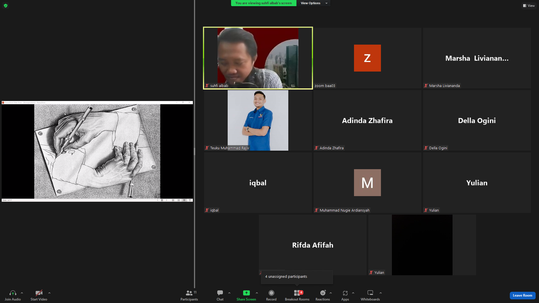Click the green Share Screen icon

coord(246,293)
